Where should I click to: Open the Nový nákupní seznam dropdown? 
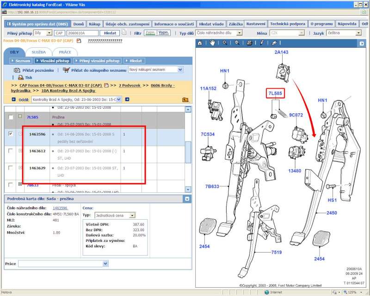click(180, 70)
